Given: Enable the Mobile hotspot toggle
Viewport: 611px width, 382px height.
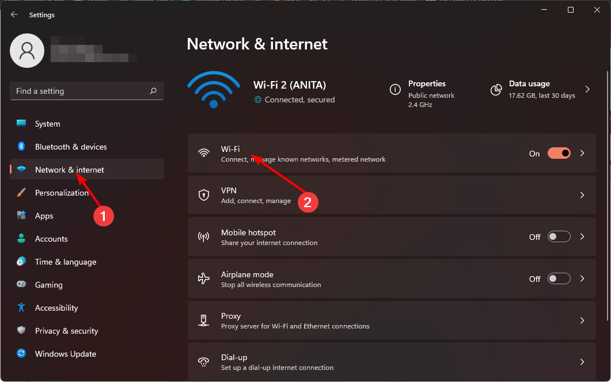Looking at the screenshot, I should (559, 236).
